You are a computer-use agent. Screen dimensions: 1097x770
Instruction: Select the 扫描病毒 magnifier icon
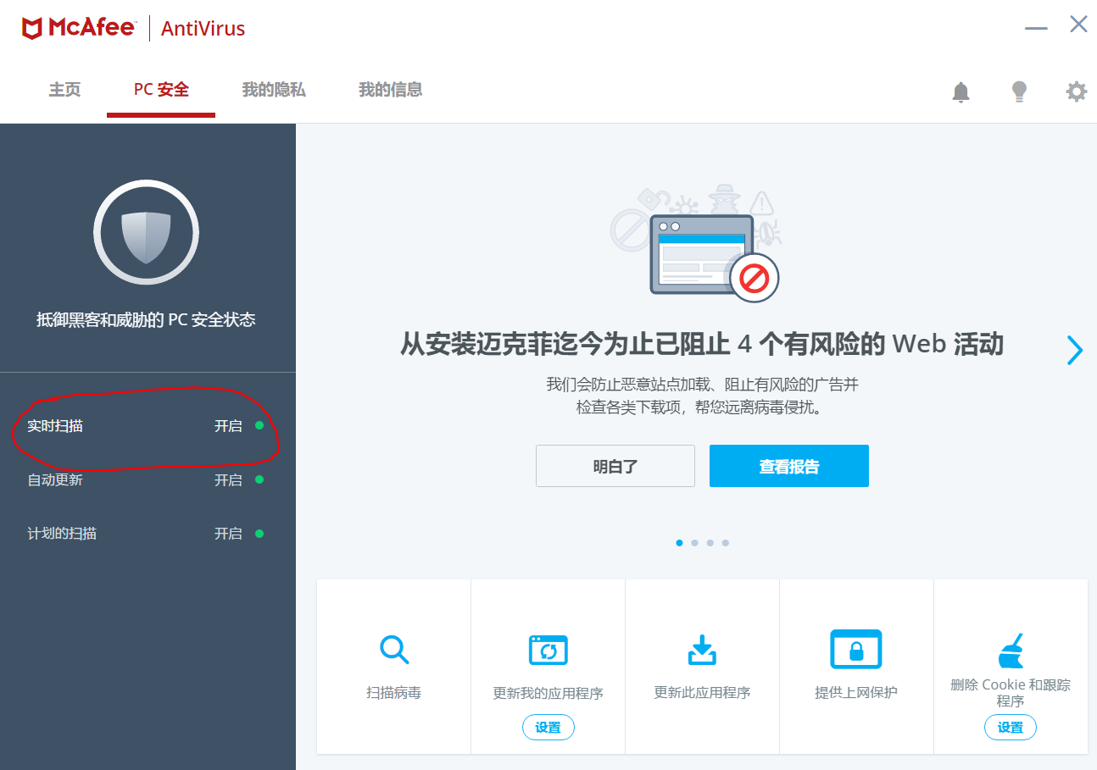point(393,650)
